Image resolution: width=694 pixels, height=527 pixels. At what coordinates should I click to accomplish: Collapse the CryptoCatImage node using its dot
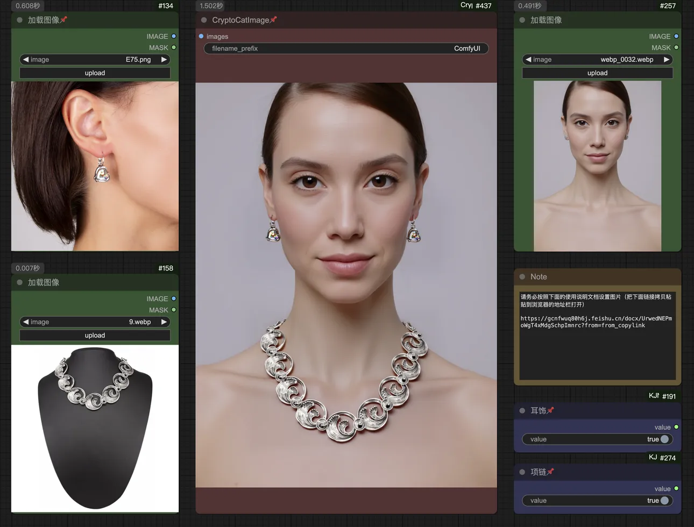pos(204,20)
